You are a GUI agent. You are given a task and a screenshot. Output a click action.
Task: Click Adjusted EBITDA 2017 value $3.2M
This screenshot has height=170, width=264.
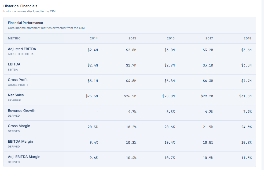(208, 50)
